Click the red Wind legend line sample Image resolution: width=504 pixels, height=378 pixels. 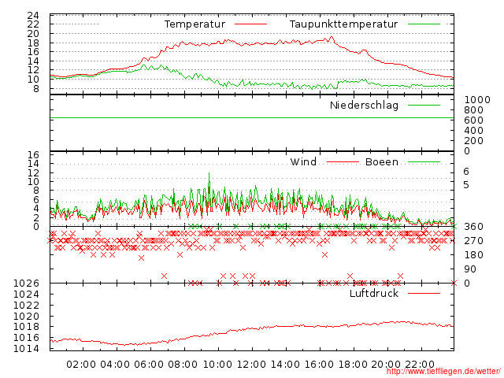point(343,162)
